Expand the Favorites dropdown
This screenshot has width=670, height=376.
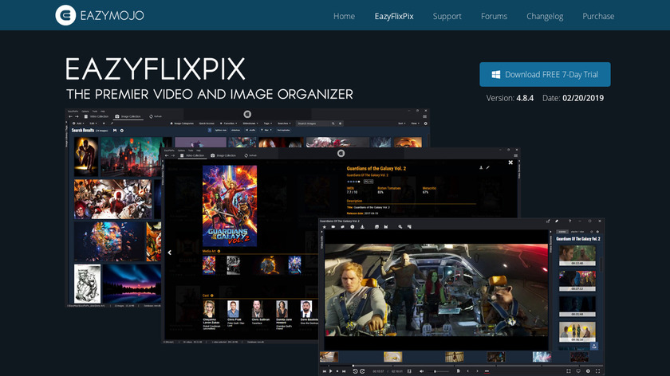[229, 123]
